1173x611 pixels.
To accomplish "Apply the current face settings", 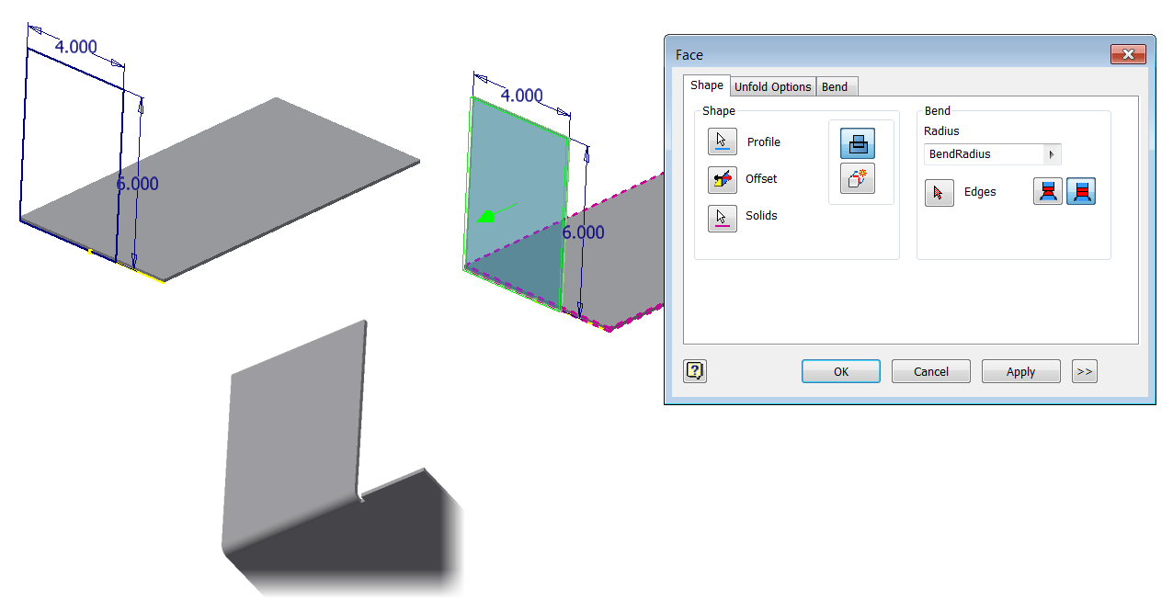I will [x=1020, y=370].
